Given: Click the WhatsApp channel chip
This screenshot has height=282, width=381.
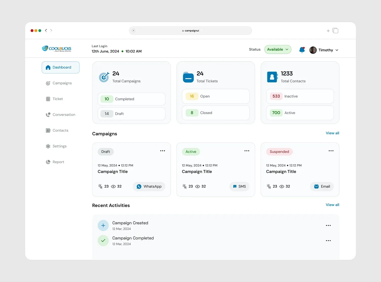Looking at the screenshot, I should (x=149, y=186).
